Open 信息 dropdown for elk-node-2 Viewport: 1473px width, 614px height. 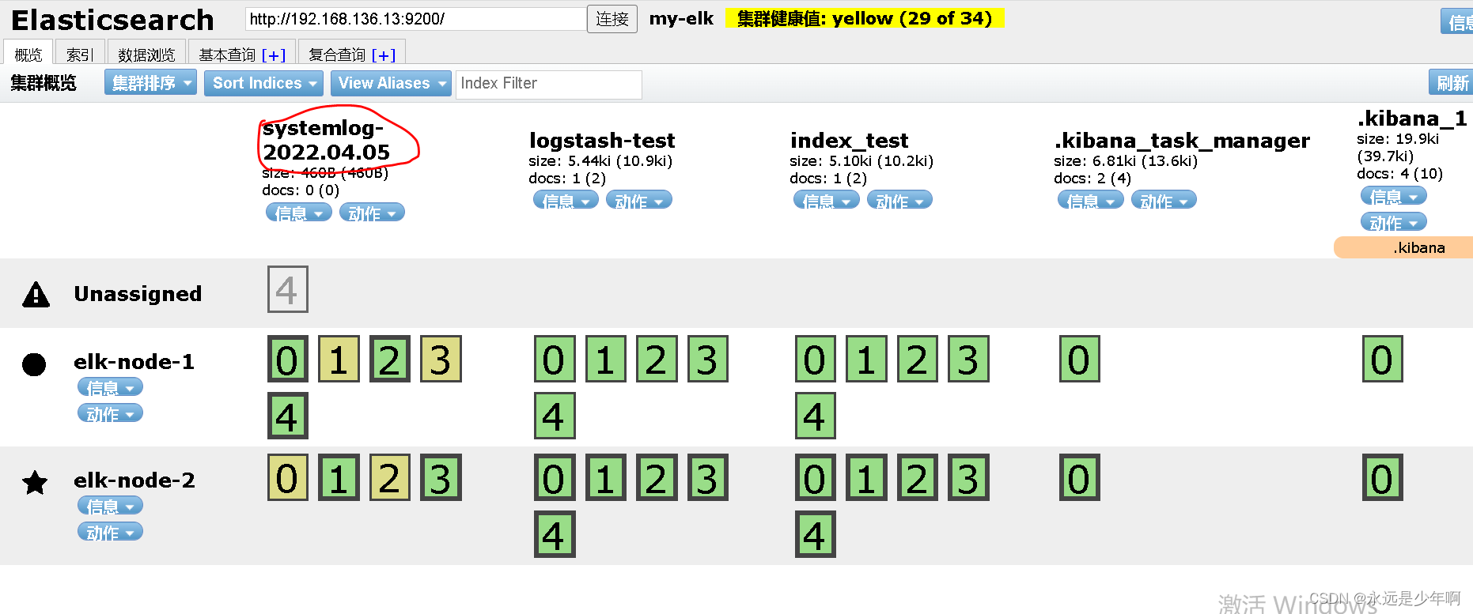click(x=111, y=505)
